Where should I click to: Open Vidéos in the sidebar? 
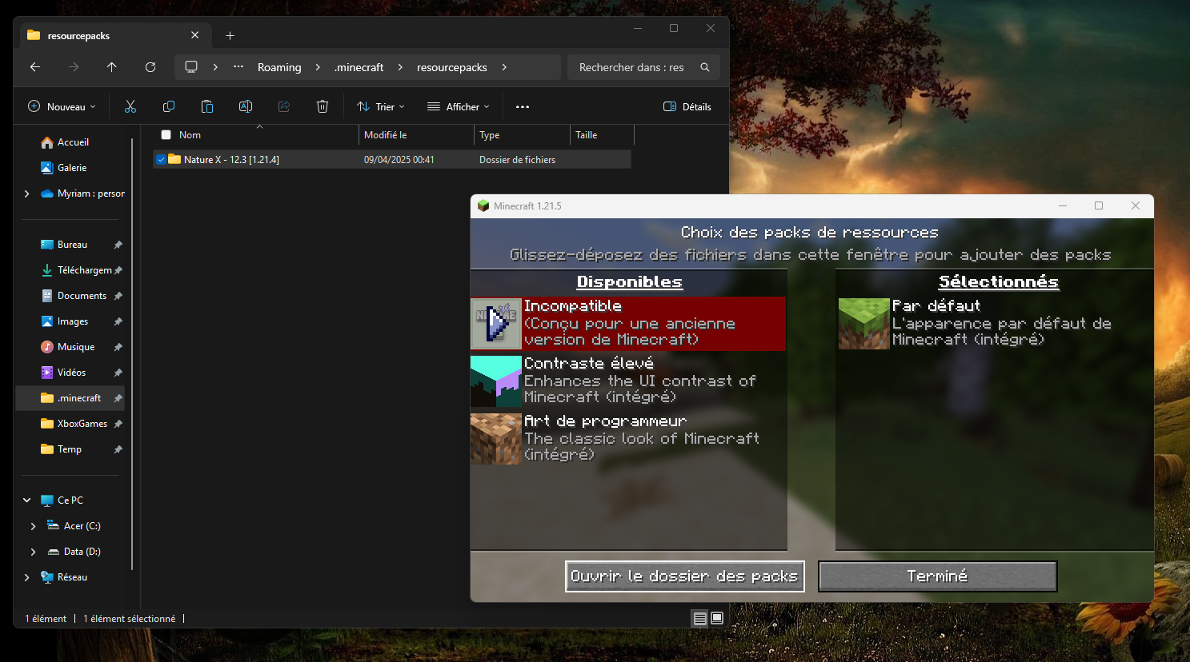coord(72,373)
